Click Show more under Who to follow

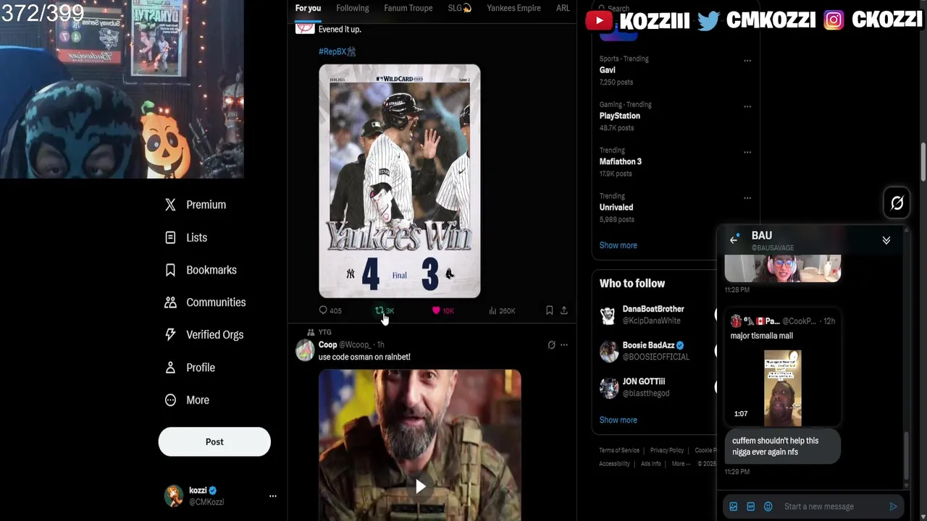tap(618, 420)
